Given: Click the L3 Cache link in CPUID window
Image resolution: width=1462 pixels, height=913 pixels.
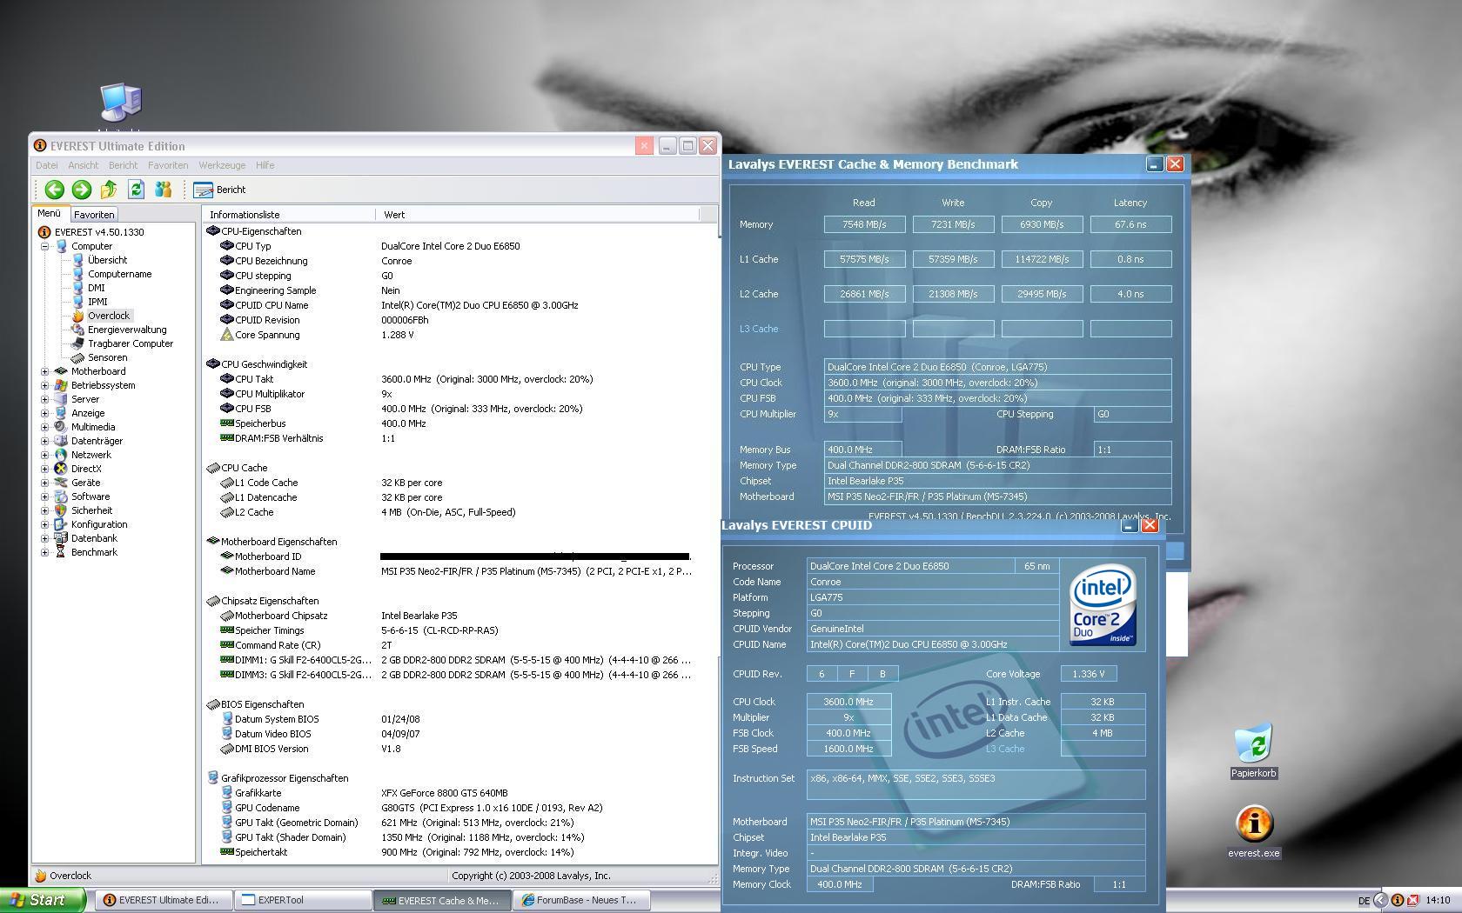Looking at the screenshot, I should pyautogui.click(x=1005, y=749).
